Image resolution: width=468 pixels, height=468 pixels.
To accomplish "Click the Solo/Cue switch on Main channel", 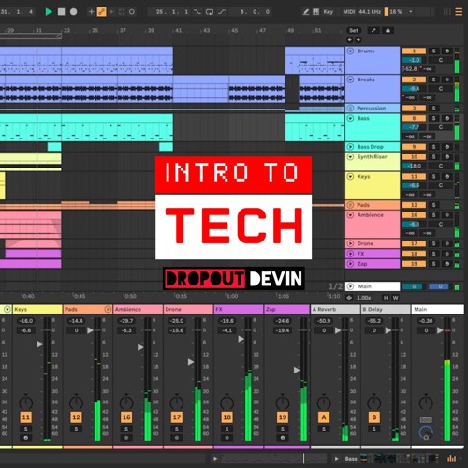I will pos(426,419).
